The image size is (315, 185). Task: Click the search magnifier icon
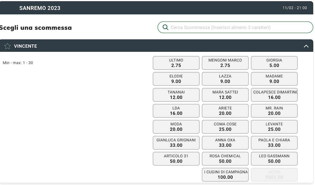pos(165,27)
